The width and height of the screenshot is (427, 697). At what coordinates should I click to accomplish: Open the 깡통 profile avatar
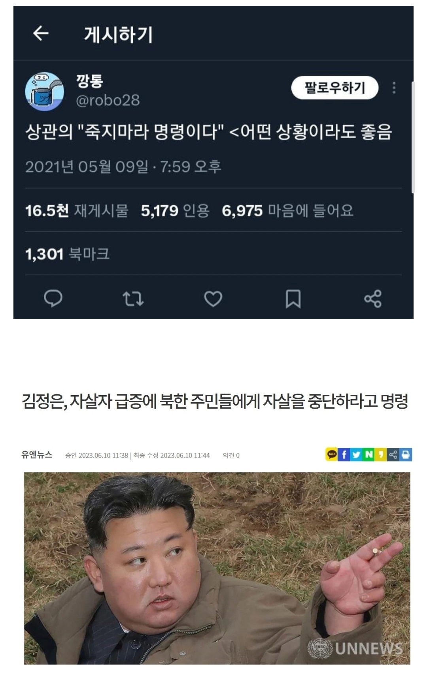click(45, 91)
